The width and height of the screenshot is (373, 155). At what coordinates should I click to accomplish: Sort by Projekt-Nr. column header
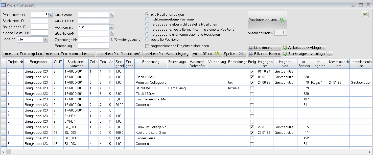point(15,64)
